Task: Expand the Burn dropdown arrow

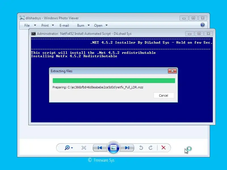Action: (x=89, y=25)
